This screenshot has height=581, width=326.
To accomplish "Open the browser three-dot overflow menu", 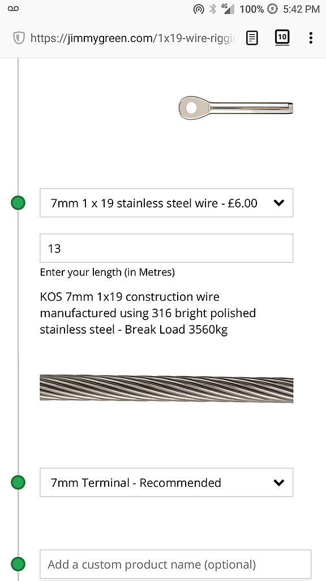I will (311, 38).
